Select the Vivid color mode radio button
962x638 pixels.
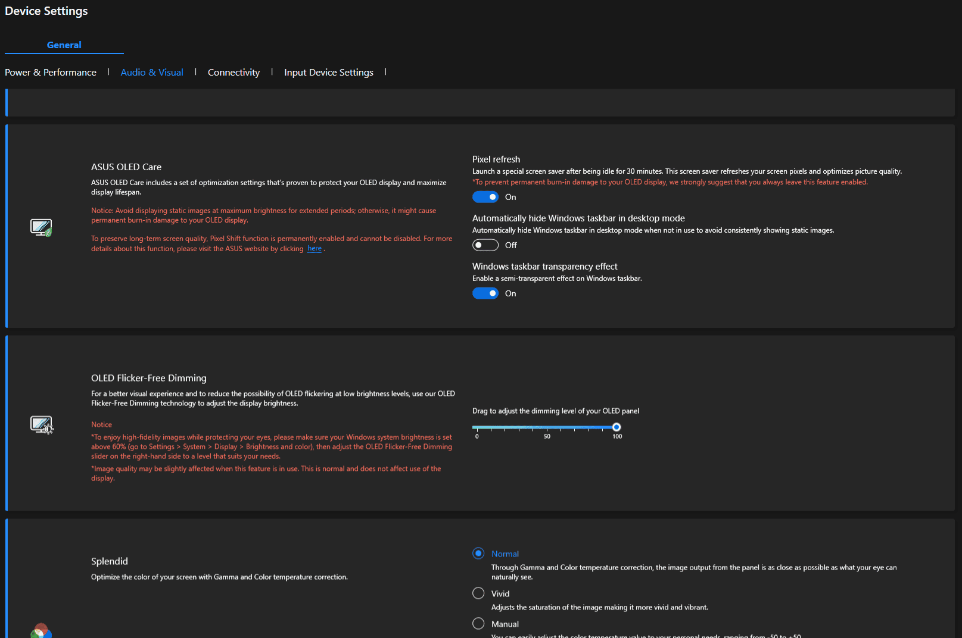point(478,593)
